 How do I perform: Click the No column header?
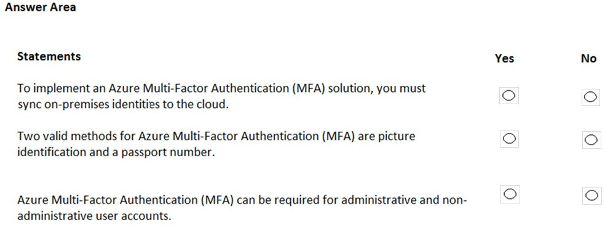pyautogui.click(x=589, y=59)
